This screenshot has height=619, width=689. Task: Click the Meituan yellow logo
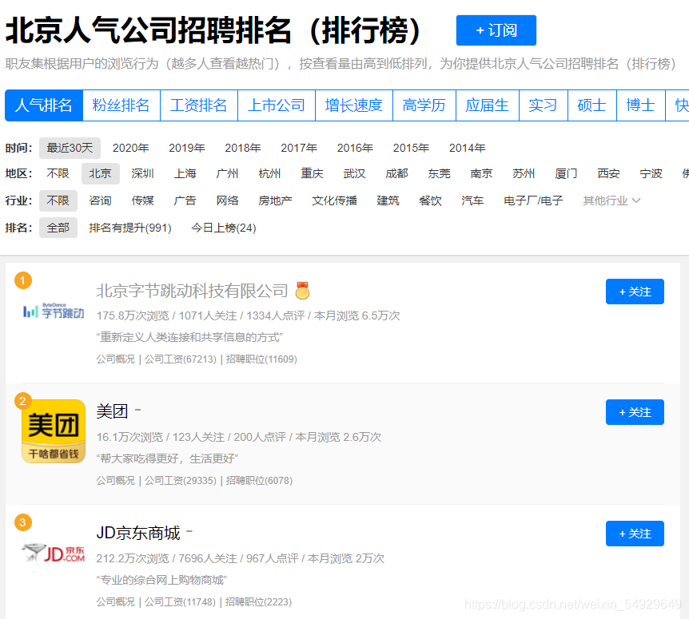54,431
